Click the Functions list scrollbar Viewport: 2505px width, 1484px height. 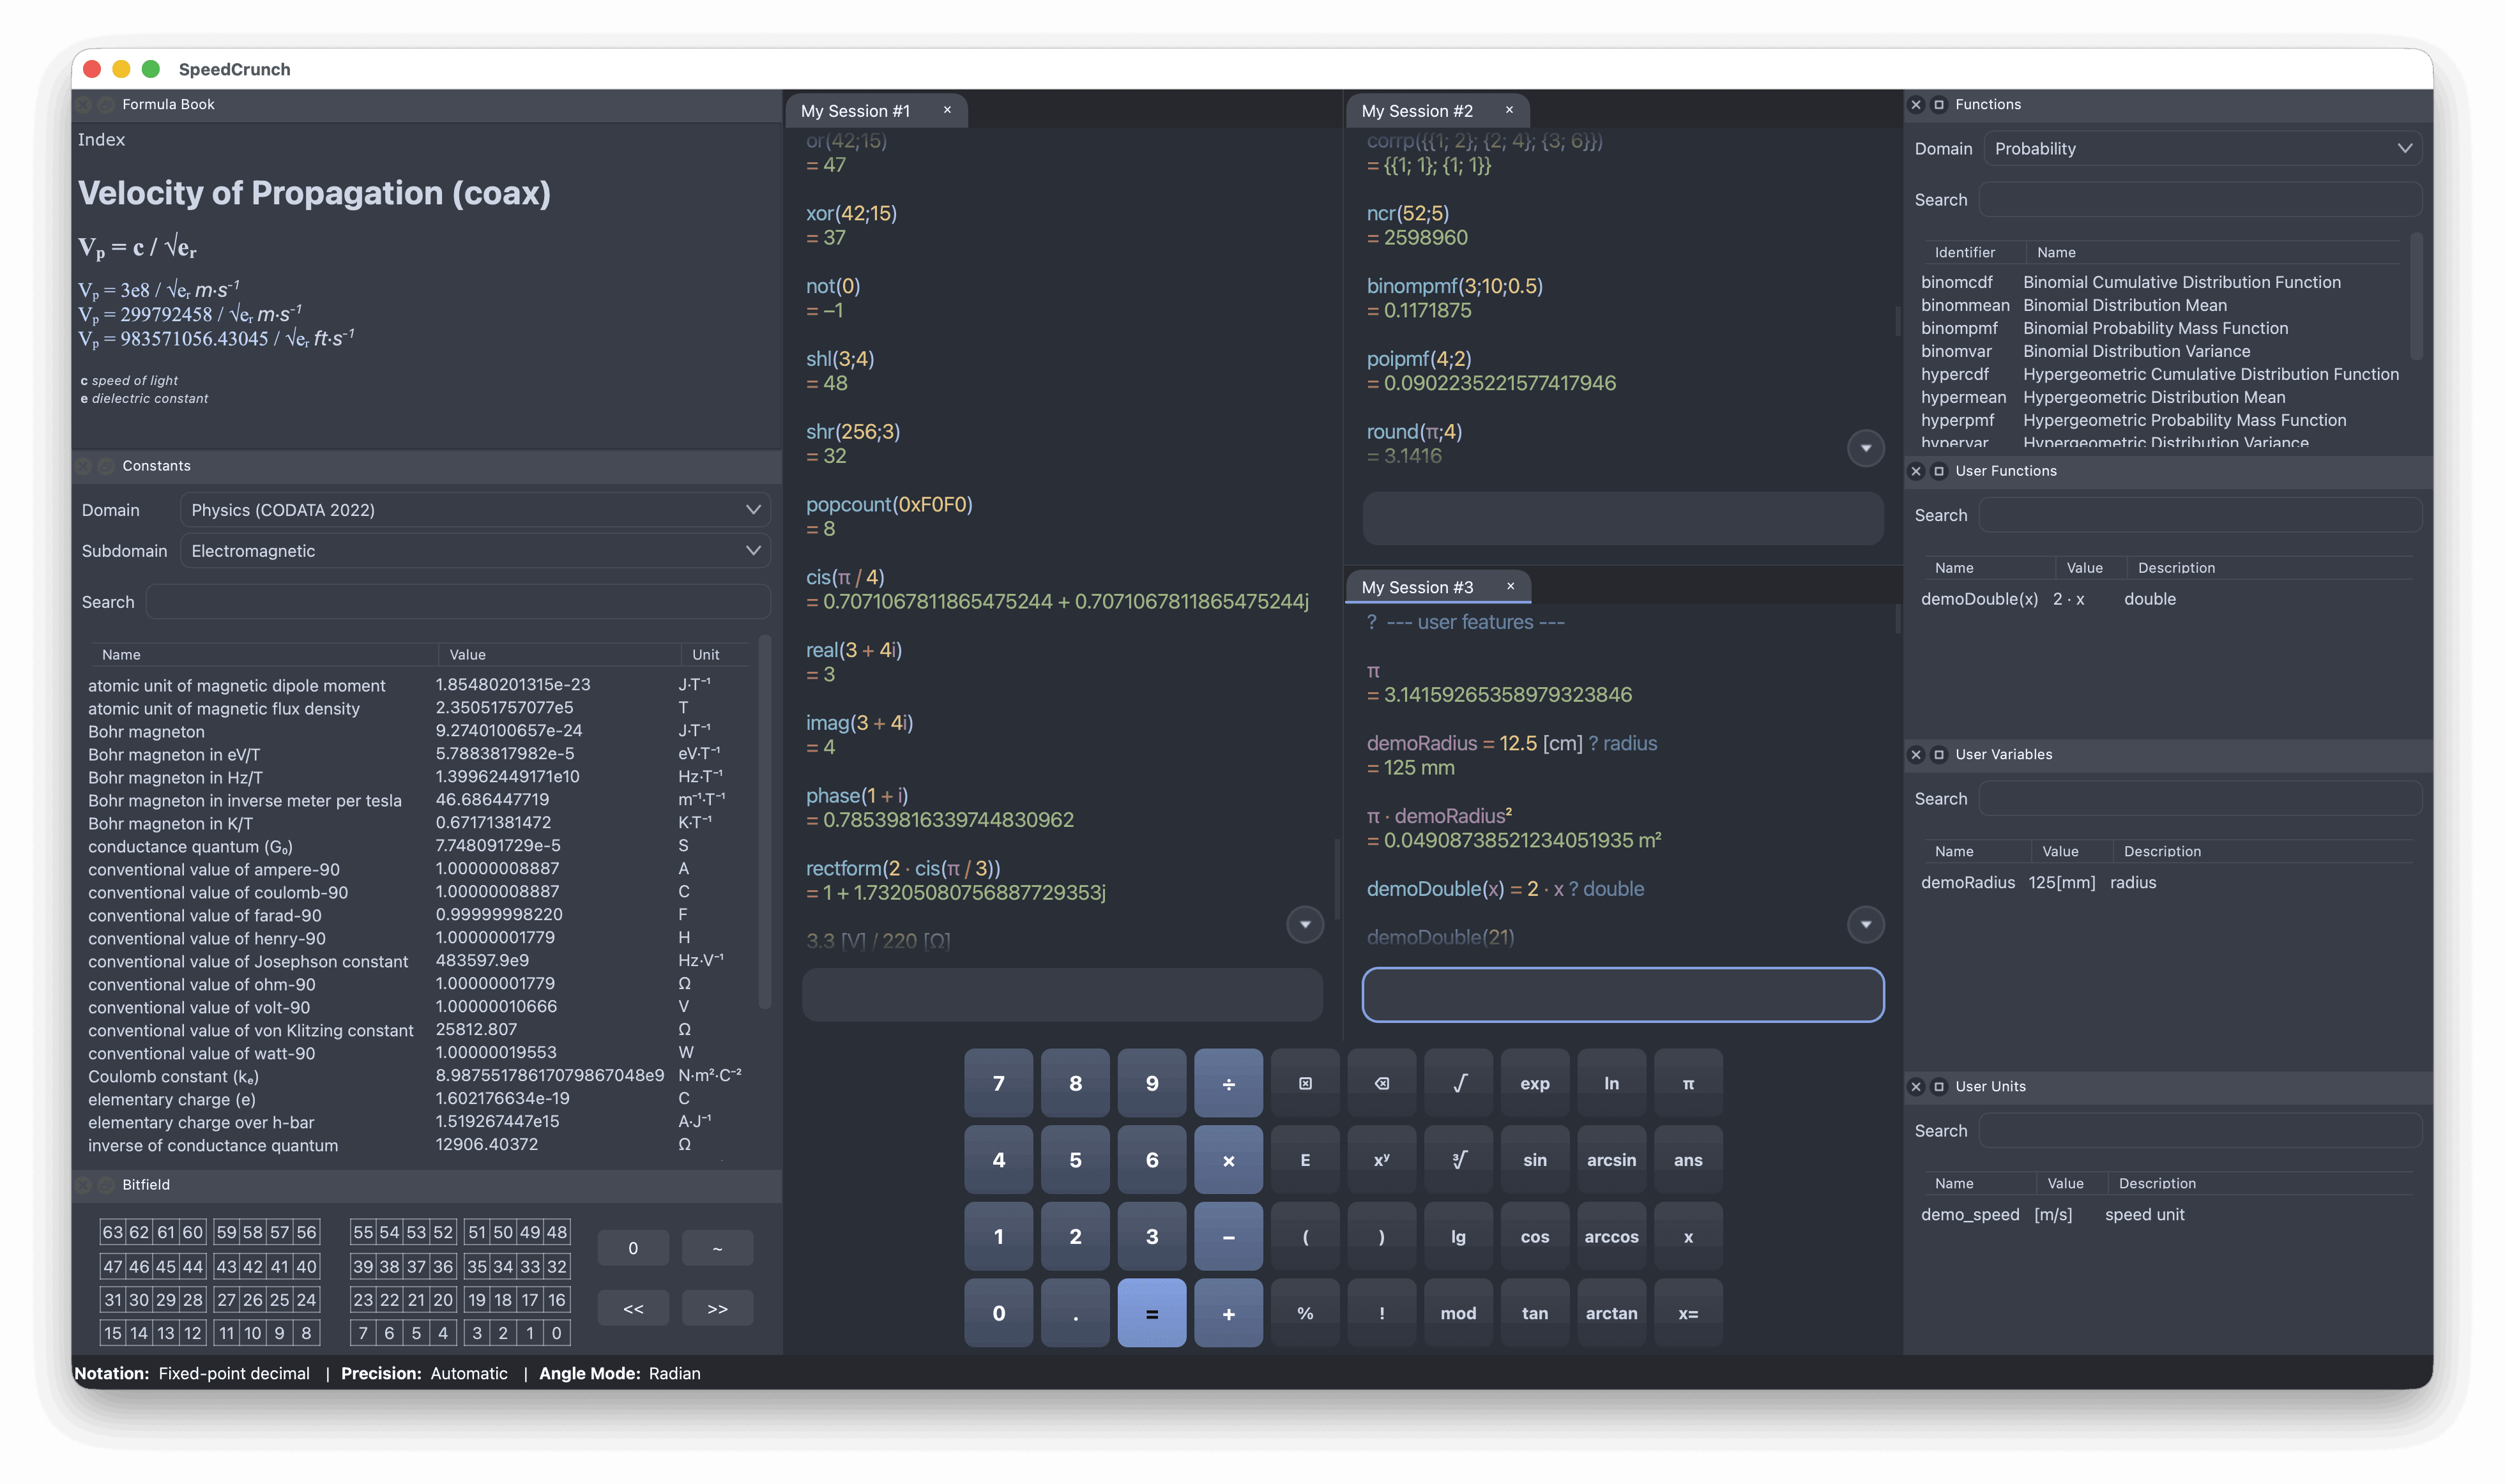click(x=2416, y=296)
